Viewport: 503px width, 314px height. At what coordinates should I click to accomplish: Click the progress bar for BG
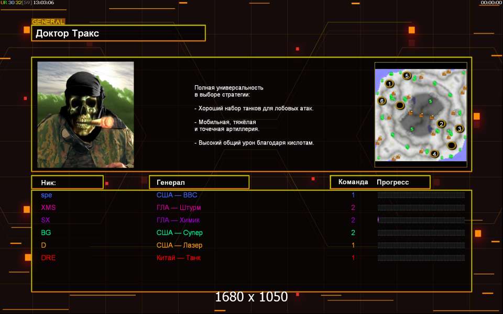tap(421, 232)
